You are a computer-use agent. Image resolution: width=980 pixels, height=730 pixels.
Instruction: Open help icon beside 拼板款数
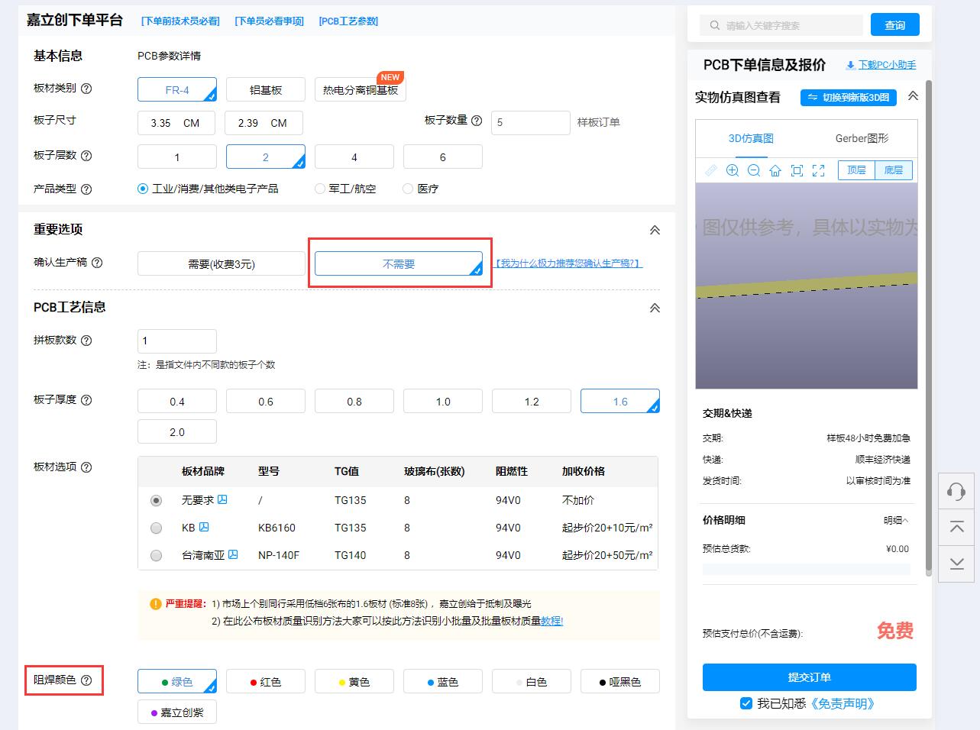tap(86, 341)
